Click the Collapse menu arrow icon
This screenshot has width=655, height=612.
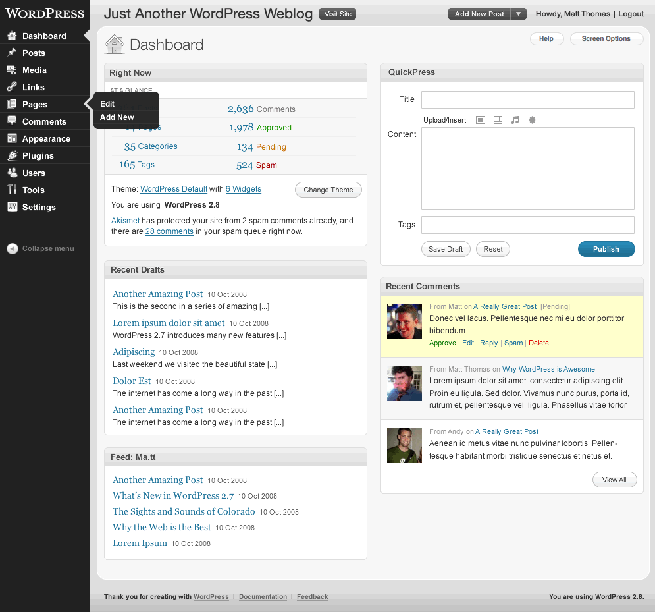point(13,249)
